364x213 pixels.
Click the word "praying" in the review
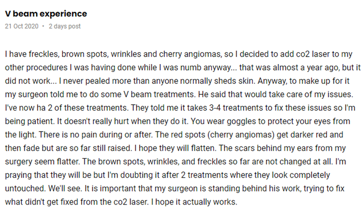(x=18, y=175)
